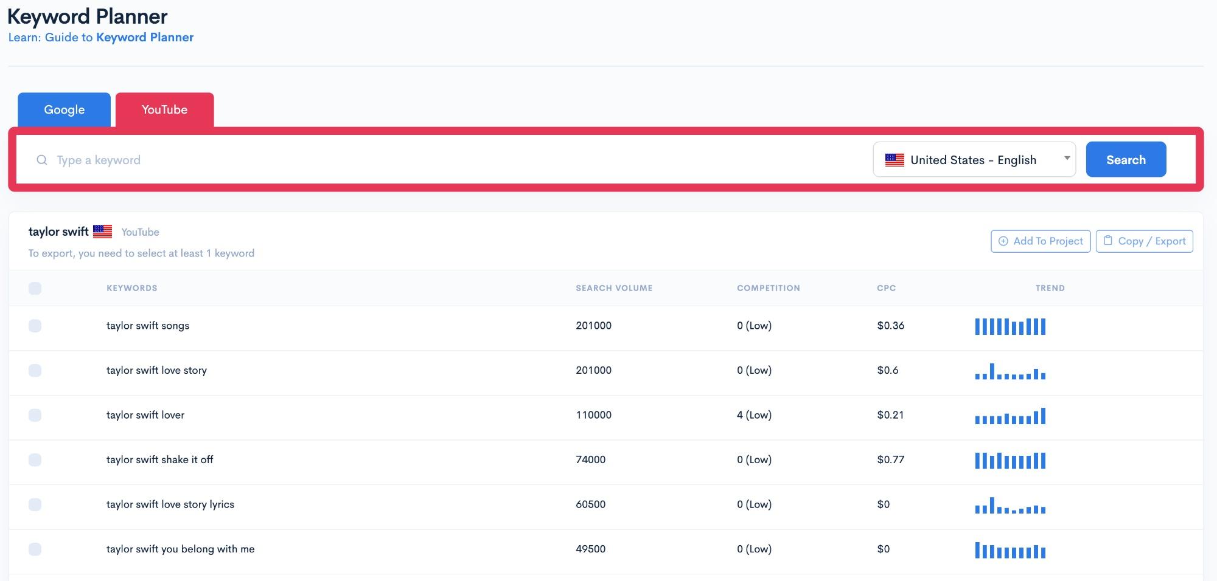This screenshot has width=1217, height=581.
Task: Switch to the Google tab
Action: [x=65, y=110]
